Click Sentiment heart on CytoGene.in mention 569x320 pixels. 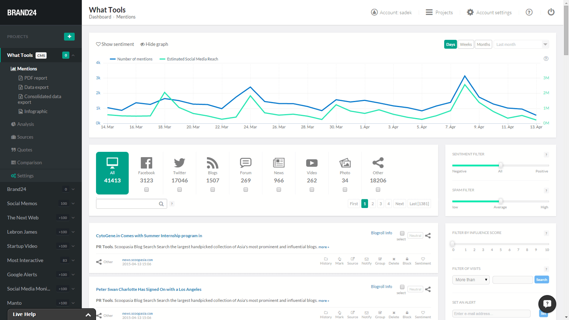coord(423,261)
